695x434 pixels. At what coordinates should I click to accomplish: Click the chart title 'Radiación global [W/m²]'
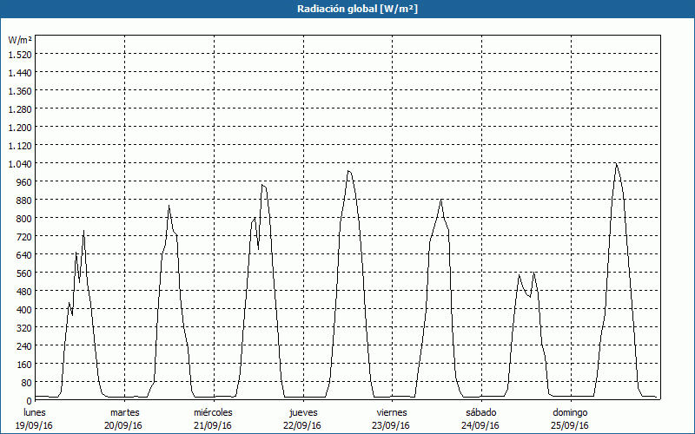(347, 9)
